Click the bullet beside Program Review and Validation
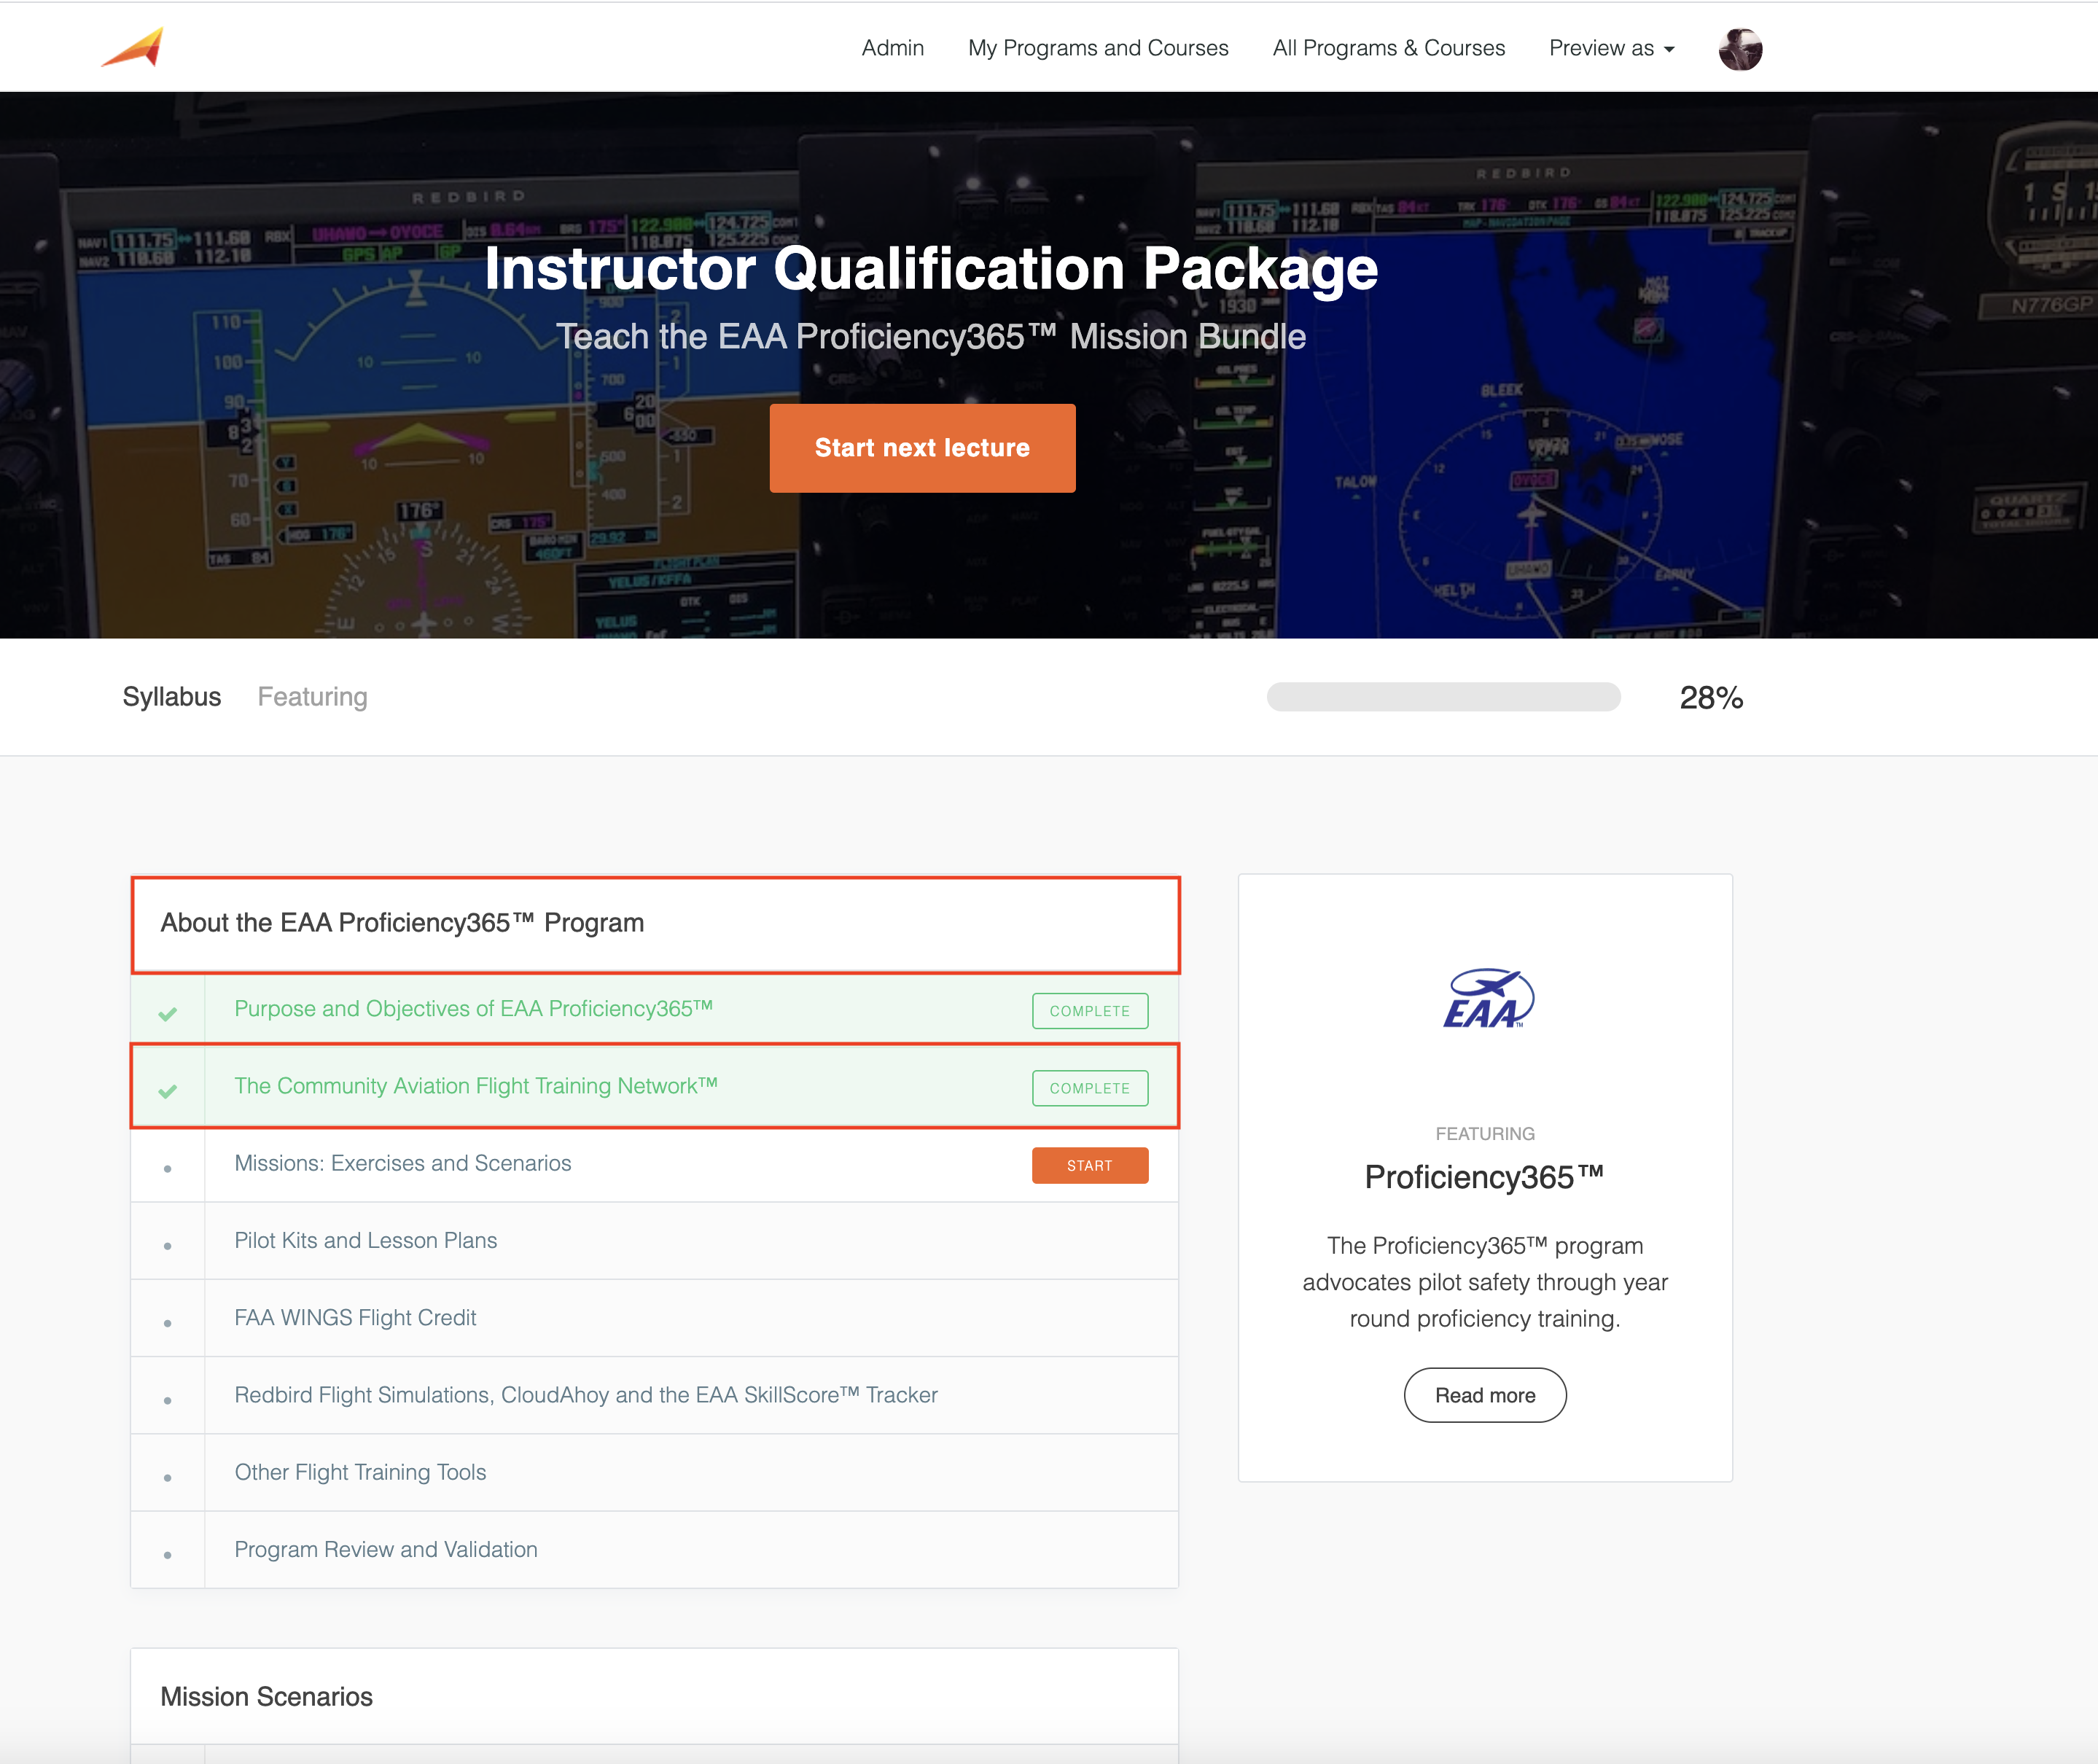The width and height of the screenshot is (2098, 1764). pyautogui.click(x=168, y=1554)
